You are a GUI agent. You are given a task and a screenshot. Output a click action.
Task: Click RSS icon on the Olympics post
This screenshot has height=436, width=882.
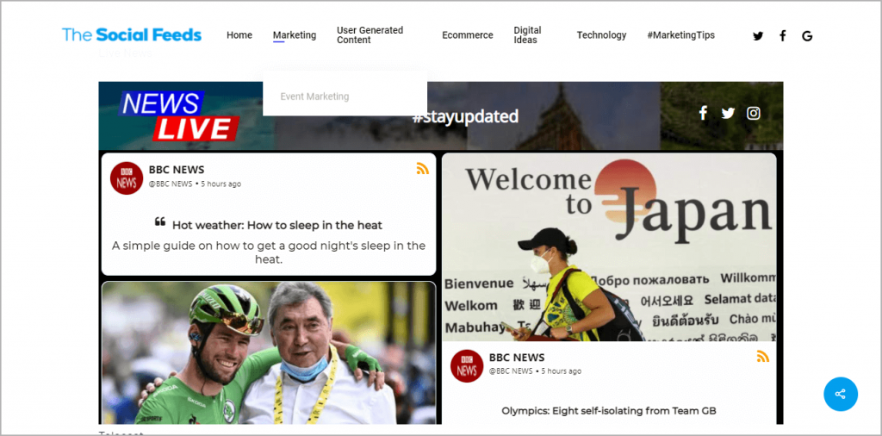763,356
